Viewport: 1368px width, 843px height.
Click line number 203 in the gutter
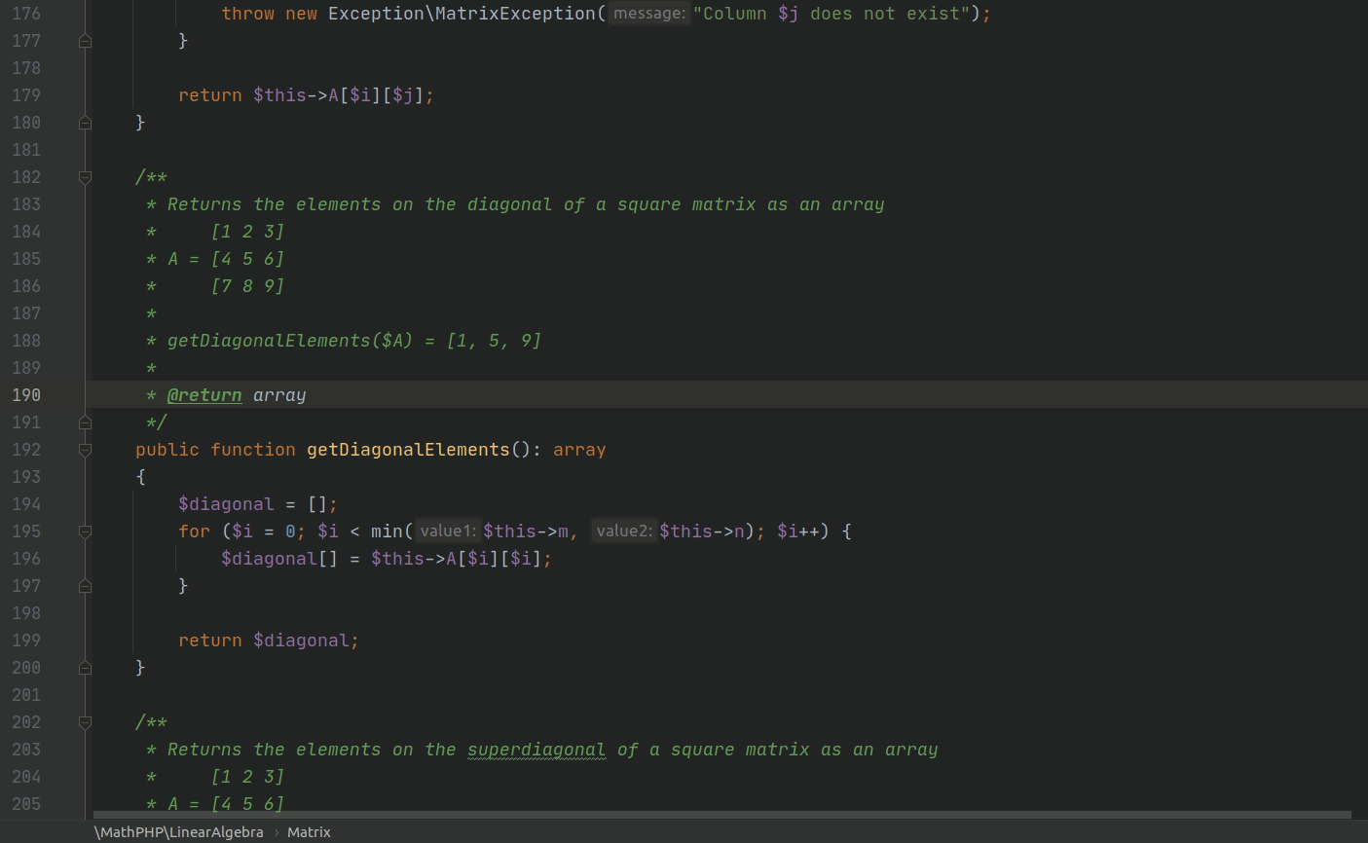[26, 750]
